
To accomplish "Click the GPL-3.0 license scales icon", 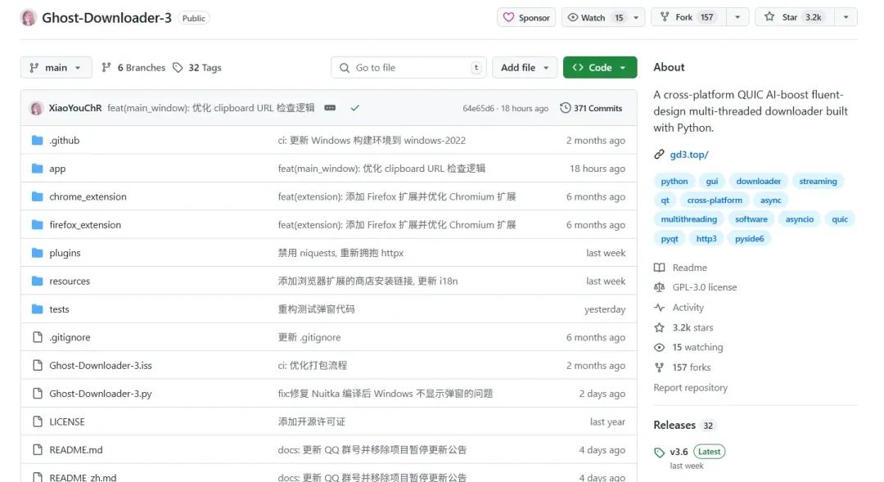I will (x=661, y=287).
